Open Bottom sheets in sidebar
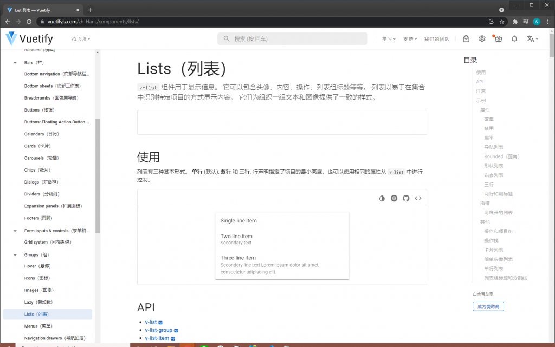555x347 pixels. [53, 86]
